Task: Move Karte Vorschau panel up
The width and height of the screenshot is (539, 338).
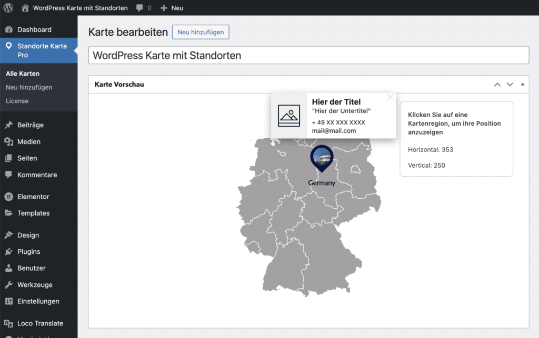Action: coord(497,85)
